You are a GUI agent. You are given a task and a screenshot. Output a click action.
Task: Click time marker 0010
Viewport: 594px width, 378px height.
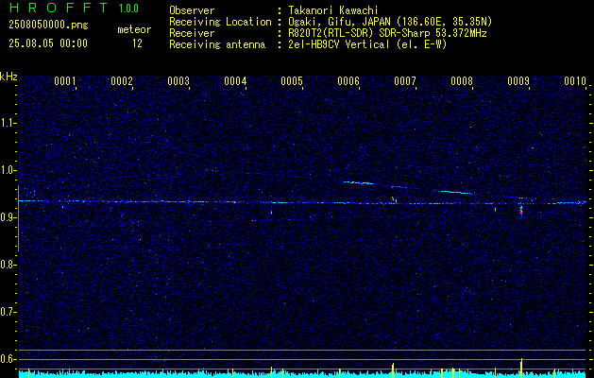pyautogui.click(x=575, y=81)
